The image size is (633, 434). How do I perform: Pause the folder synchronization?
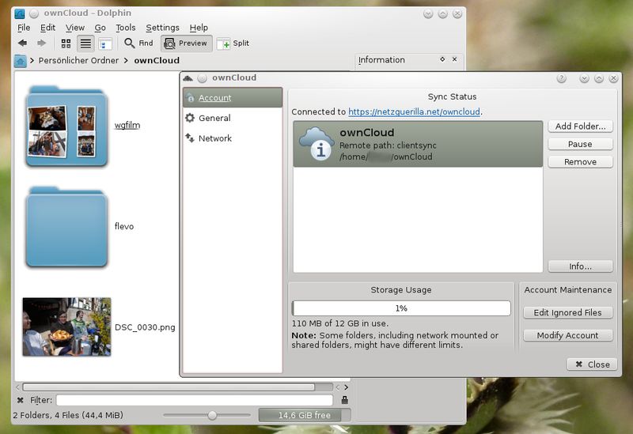coord(580,144)
